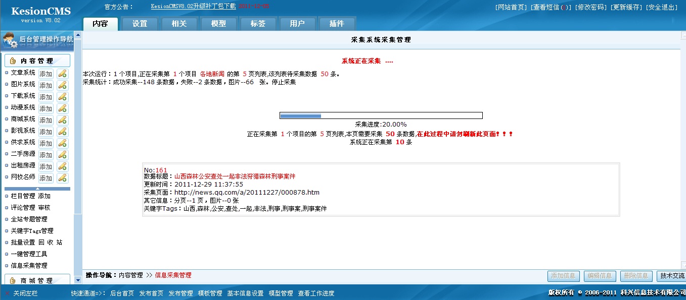Switch to the 用户 tab
Viewport: 686px width, 300px height.
point(297,24)
